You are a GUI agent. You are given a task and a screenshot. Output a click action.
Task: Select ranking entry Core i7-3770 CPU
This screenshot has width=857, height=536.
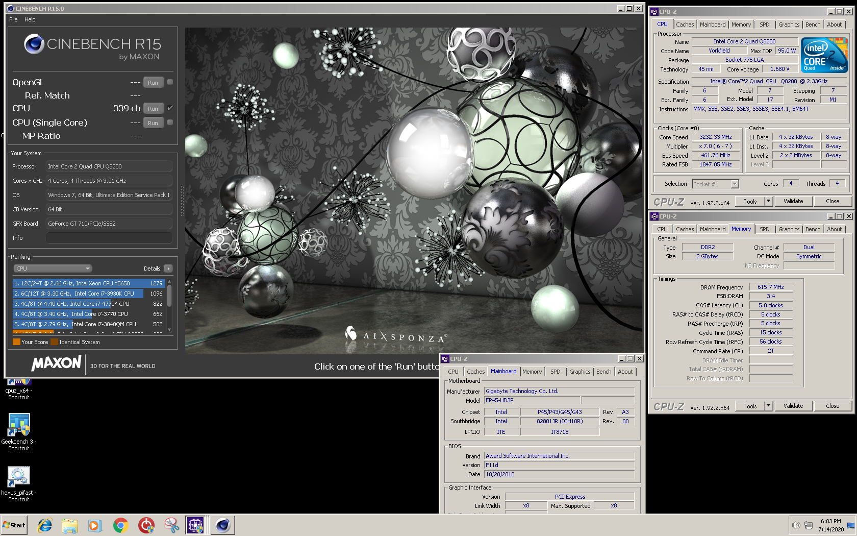(x=89, y=314)
